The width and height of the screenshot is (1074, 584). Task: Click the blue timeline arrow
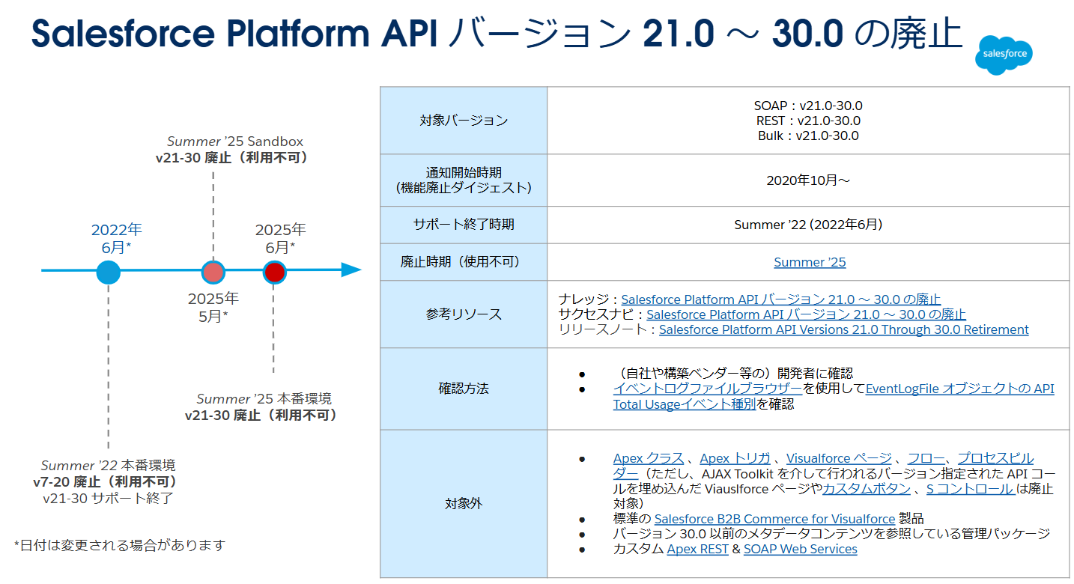346,271
